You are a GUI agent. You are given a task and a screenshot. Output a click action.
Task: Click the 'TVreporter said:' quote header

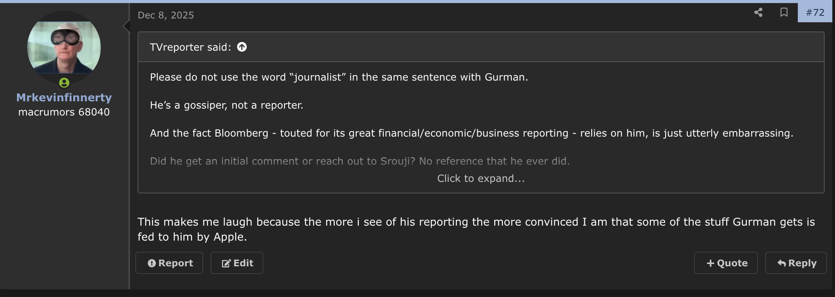coord(191,47)
